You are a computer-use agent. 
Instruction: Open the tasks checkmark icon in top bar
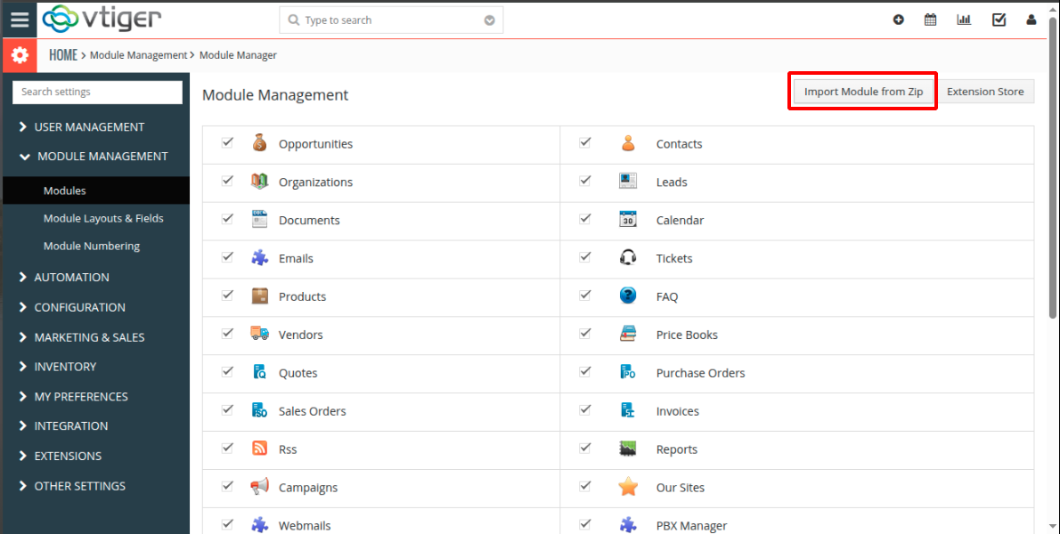pyautogui.click(x=999, y=20)
